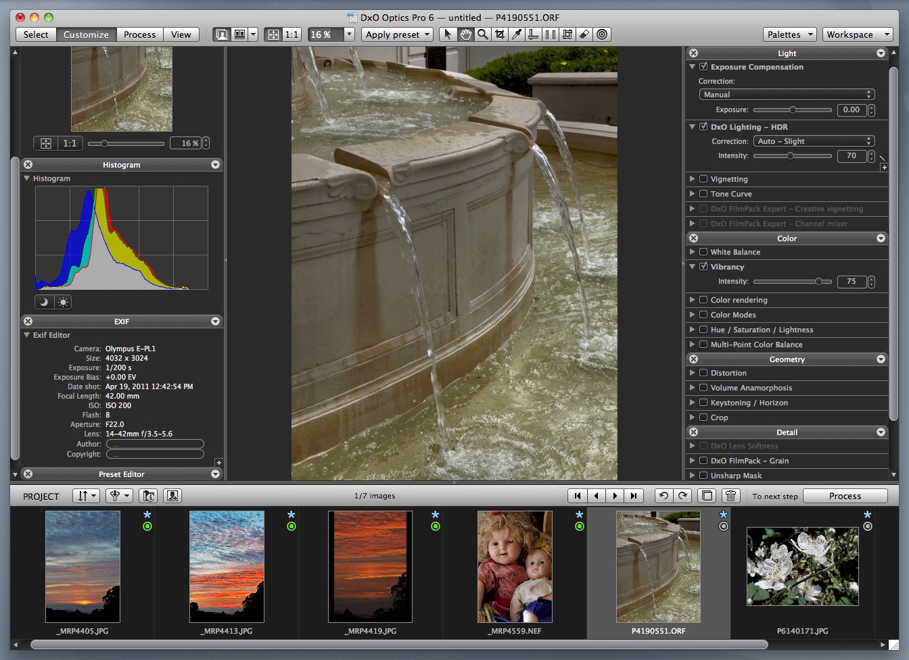
Task: Switch to the Select tab
Action: coord(36,34)
